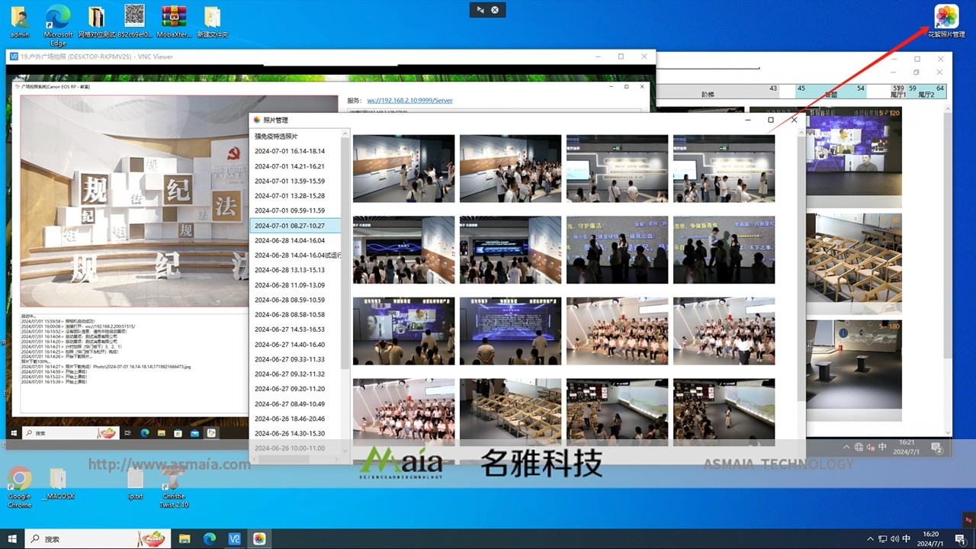Switch to the photo app on host taskbar
Screen dimensions: 976x549
(259, 539)
